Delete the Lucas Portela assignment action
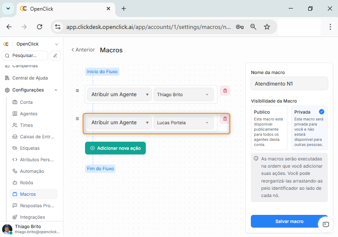The height and width of the screenshot is (237, 338). pyautogui.click(x=225, y=119)
